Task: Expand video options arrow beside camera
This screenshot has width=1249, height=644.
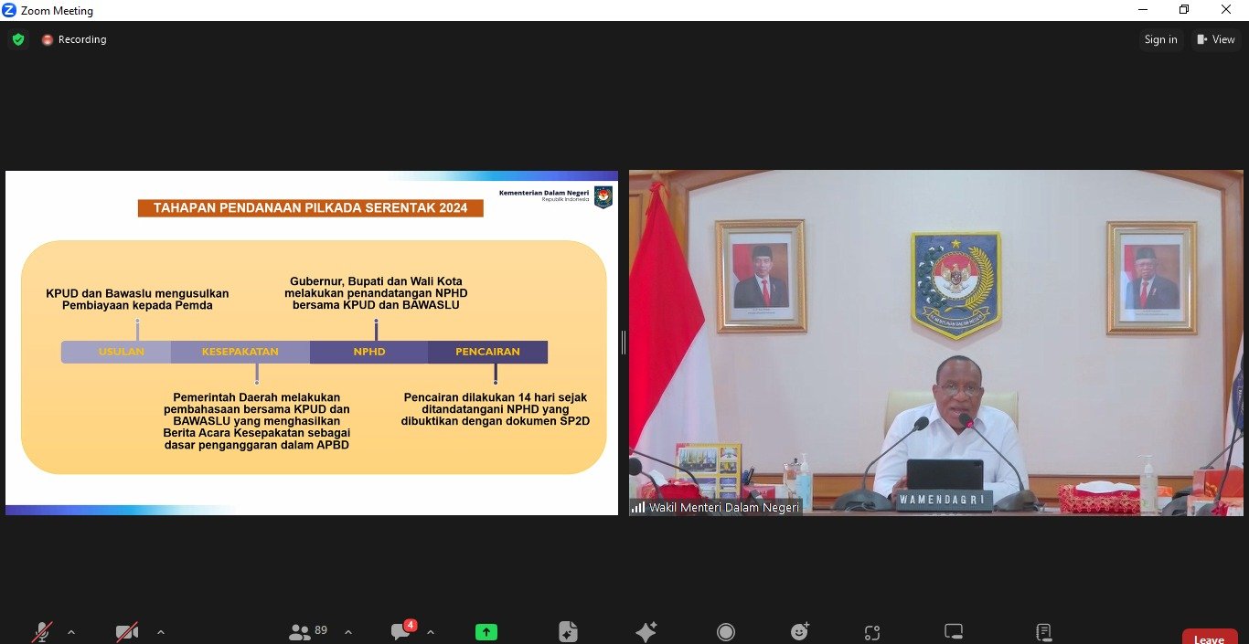Action: [x=161, y=631]
